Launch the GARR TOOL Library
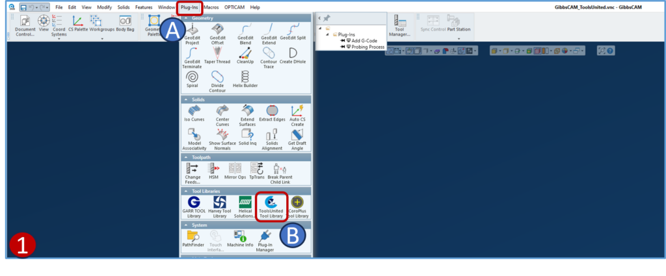 click(193, 207)
